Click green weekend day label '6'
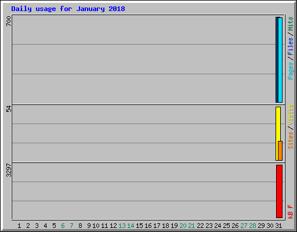Viewport: 297px width, 232px height. pos(63,226)
